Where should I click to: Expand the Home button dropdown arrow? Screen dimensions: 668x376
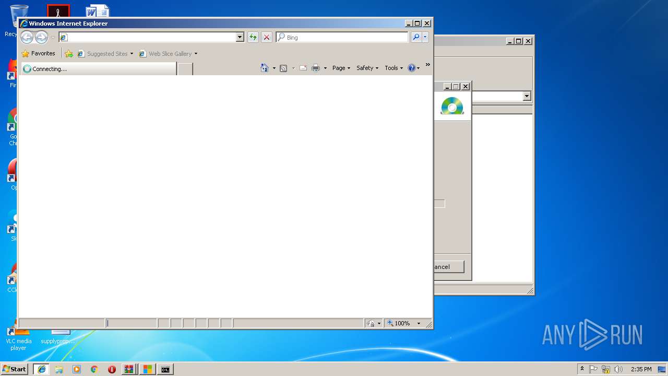tap(274, 68)
